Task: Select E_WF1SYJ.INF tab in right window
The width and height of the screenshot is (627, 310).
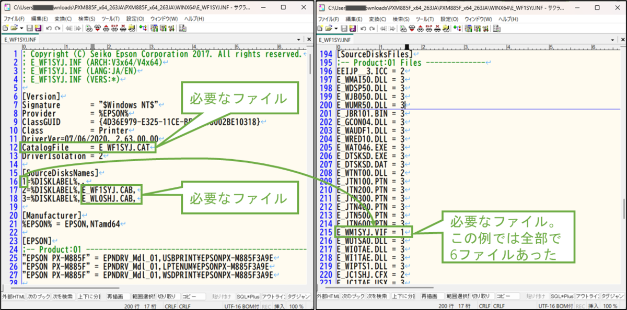Action: tap(335, 39)
